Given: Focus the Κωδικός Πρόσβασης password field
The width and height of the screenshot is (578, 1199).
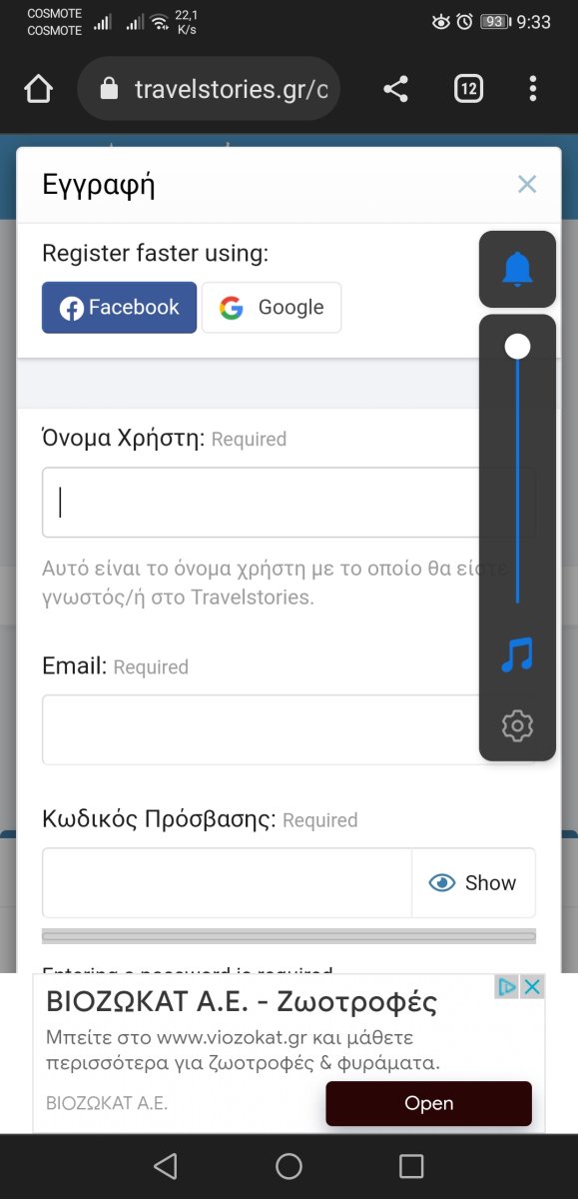Looking at the screenshot, I should [x=227, y=883].
